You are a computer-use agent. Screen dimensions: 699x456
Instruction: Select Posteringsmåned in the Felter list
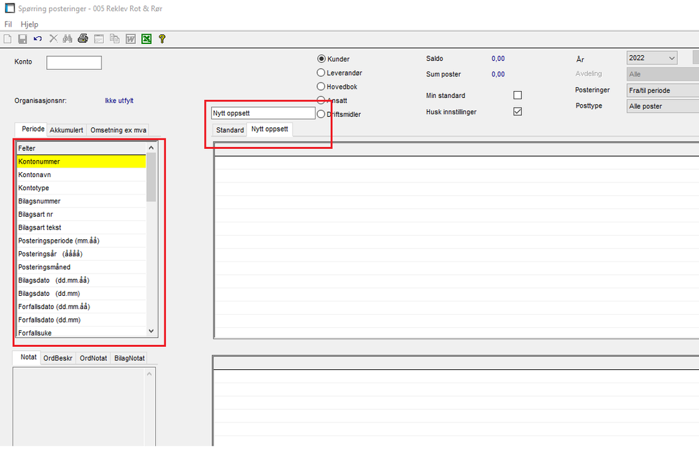[x=82, y=267]
